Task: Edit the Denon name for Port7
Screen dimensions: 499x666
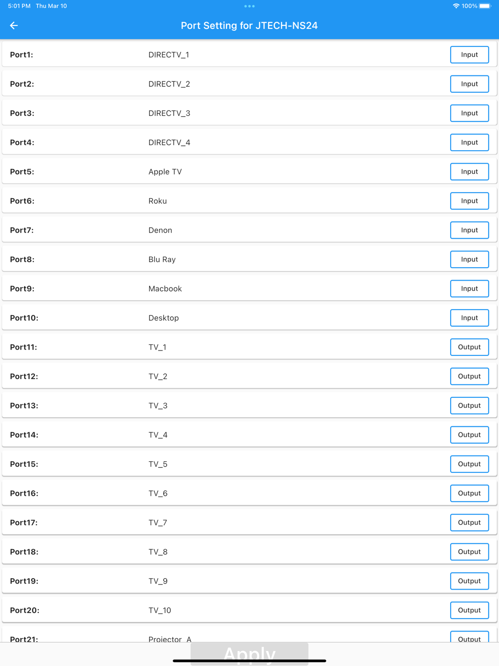Action: tap(160, 230)
